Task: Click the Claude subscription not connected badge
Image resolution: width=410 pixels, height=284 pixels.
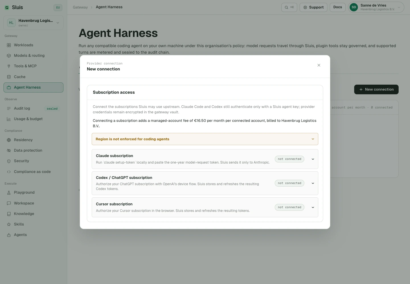Action: 290,159
